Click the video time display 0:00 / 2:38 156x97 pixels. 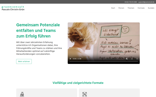(x=77, y=59)
